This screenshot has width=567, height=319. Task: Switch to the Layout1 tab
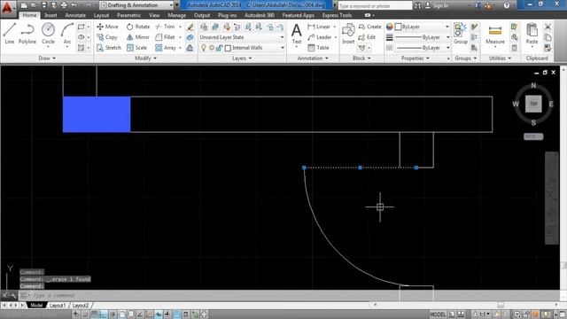click(58, 305)
